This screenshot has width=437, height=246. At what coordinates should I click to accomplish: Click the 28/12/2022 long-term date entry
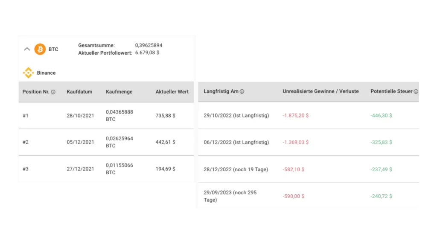(236, 170)
